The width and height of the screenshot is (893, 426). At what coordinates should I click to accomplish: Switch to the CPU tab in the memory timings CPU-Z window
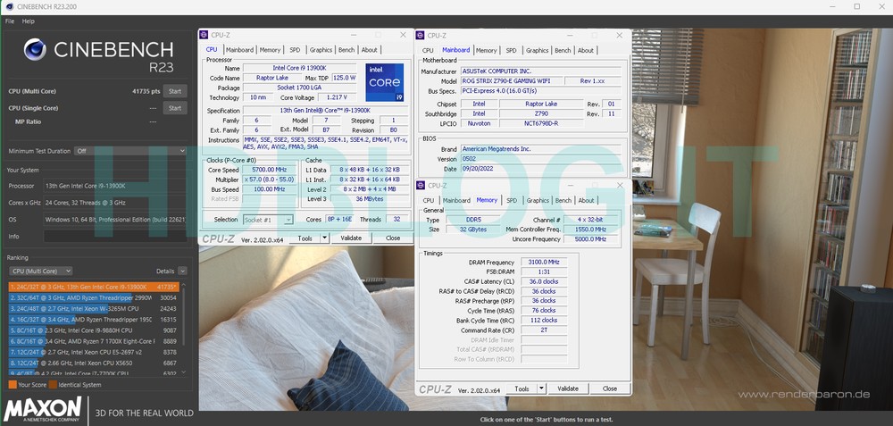coord(429,200)
